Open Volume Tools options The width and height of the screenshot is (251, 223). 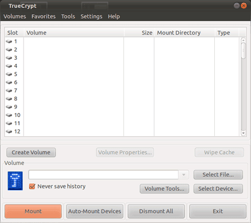coord(165,189)
